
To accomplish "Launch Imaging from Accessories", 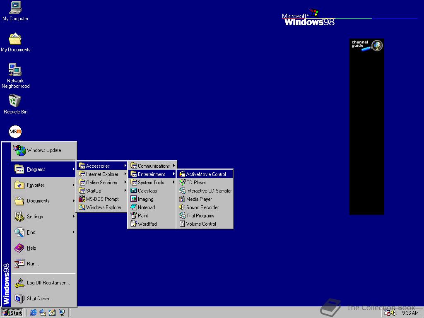I will click(152, 199).
